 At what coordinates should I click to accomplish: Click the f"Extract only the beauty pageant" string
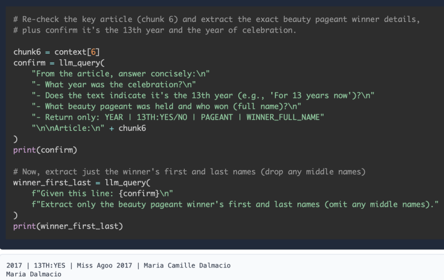tap(235, 205)
